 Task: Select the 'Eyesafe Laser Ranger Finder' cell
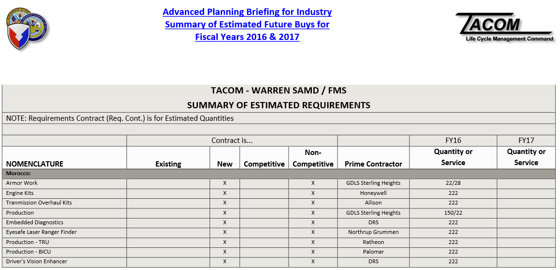click(42, 232)
